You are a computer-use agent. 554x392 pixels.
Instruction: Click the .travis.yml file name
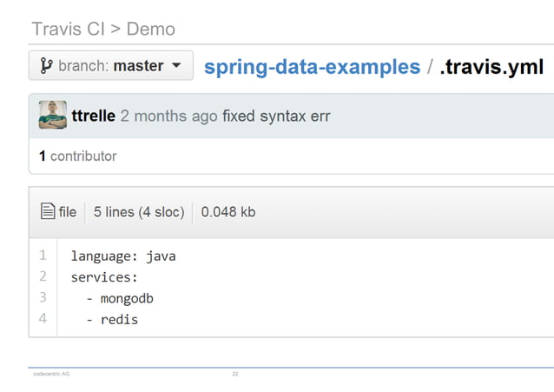click(x=491, y=67)
